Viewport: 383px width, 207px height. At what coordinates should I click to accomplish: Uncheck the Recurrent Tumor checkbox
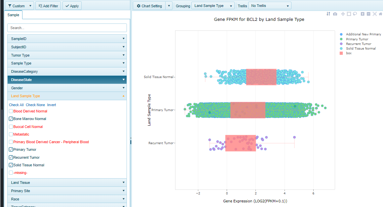tap(11, 157)
